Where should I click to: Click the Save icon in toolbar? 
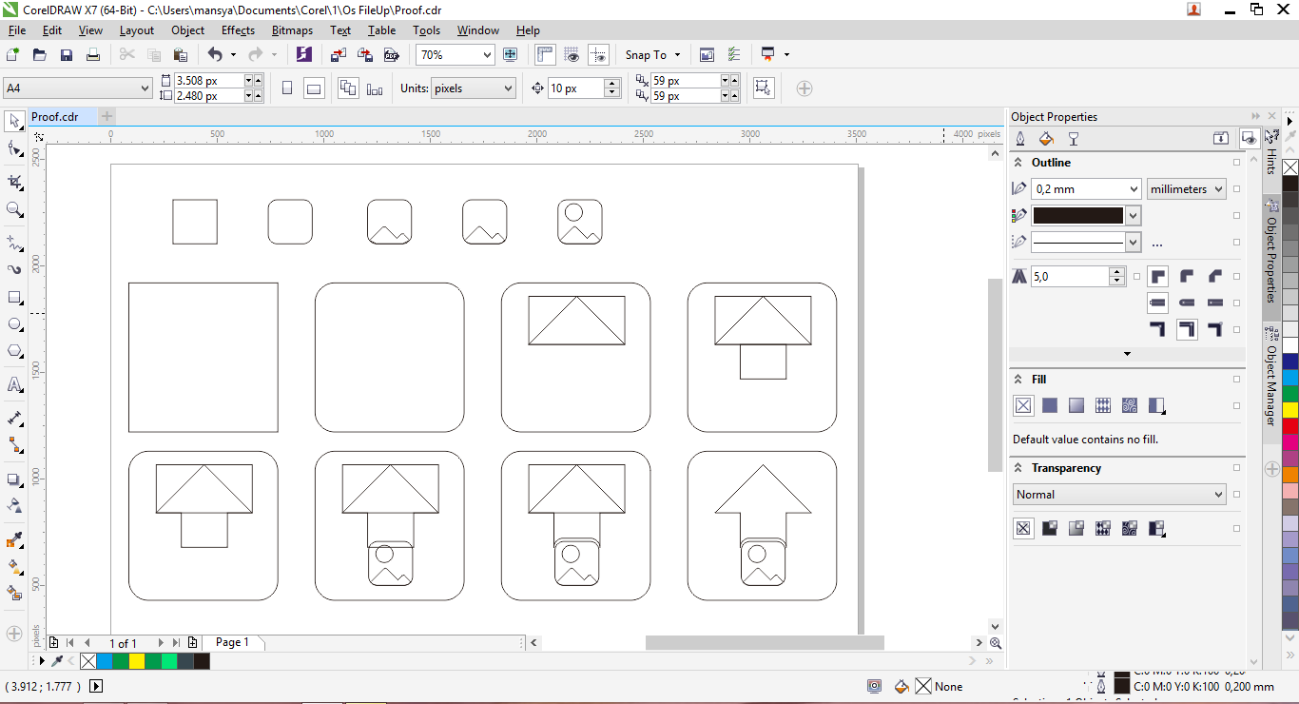pos(67,55)
